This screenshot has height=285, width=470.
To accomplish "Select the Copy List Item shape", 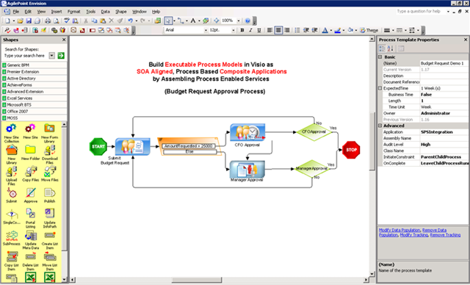I will tap(12, 261).
